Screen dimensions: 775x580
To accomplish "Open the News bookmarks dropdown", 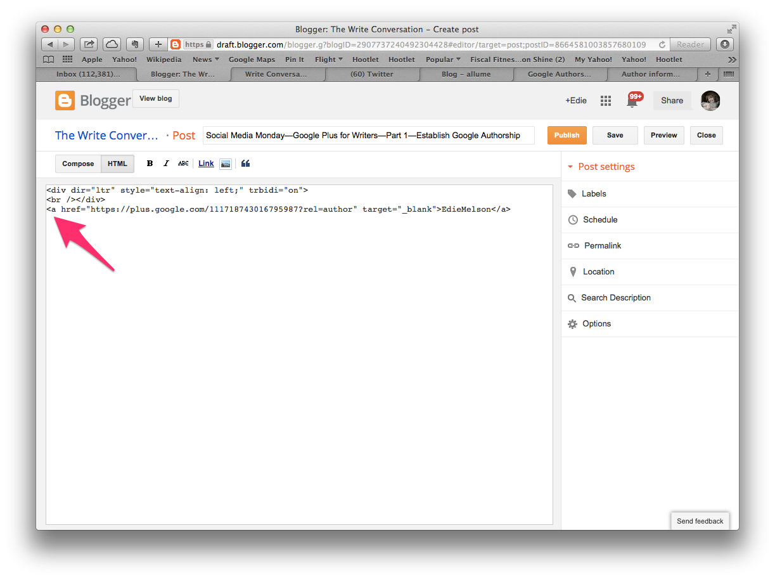I will click(205, 60).
